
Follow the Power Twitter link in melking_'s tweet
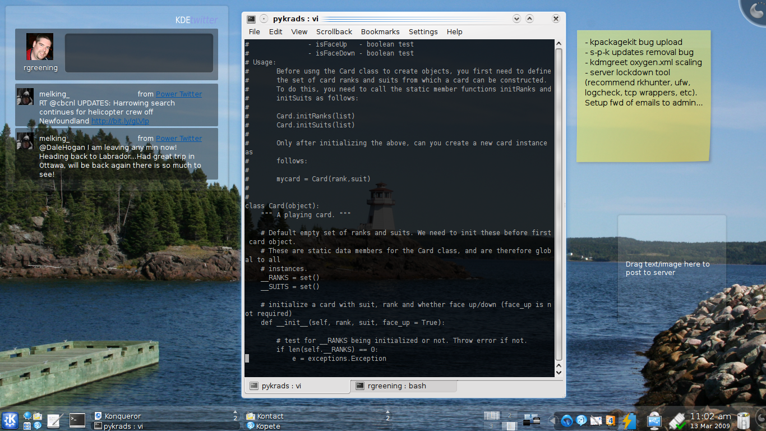pyautogui.click(x=178, y=94)
